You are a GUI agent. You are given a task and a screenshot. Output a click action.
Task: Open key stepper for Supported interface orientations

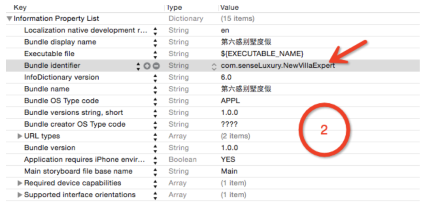[x=155, y=196]
